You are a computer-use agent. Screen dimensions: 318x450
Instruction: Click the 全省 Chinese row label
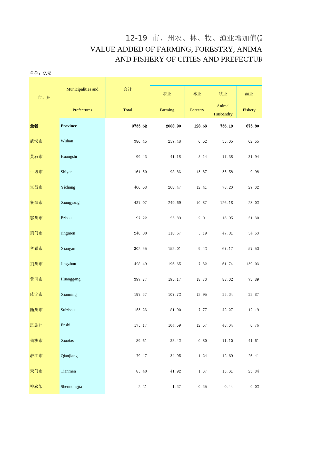pyautogui.click(x=34, y=126)
